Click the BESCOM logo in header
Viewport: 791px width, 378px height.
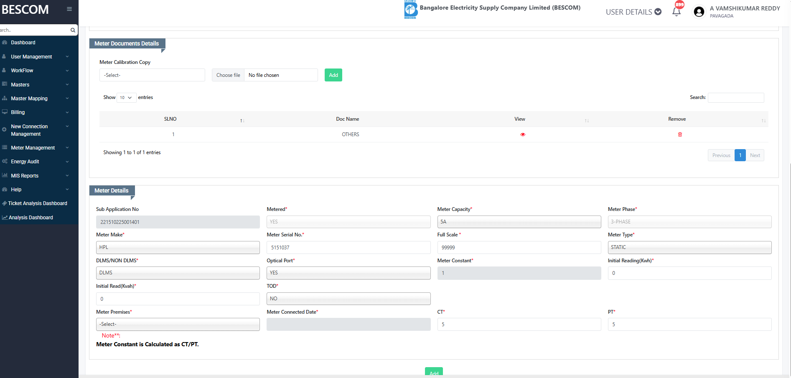pos(411,9)
